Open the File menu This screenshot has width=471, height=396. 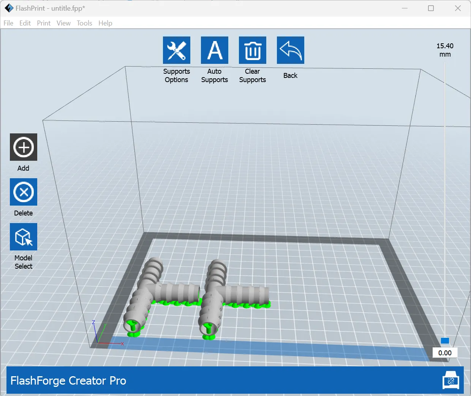pos(8,23)
